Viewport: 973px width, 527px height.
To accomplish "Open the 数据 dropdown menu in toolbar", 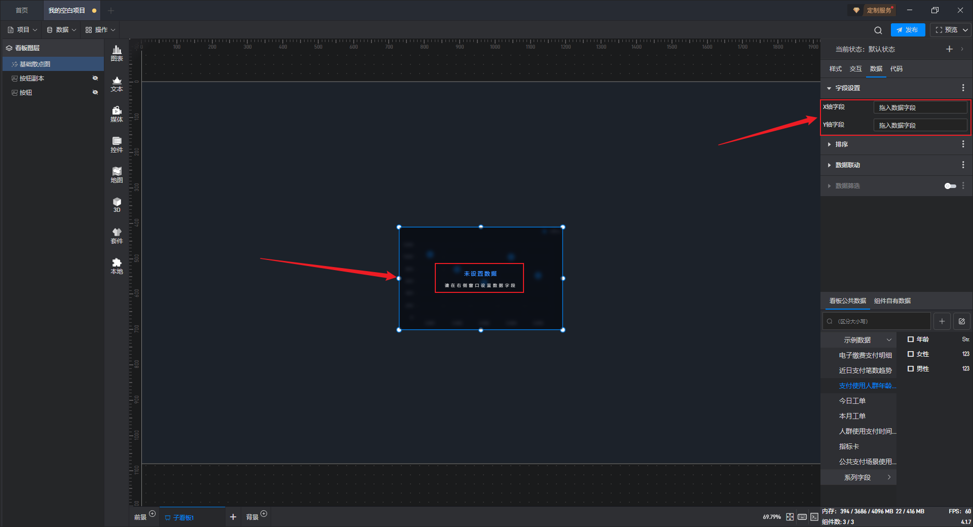I will [x=62, y=30].
